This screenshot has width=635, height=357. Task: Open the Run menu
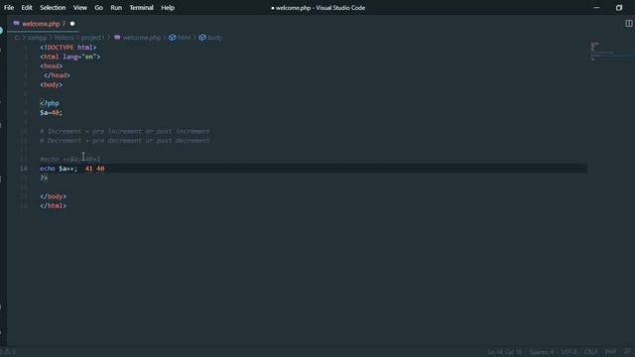tap(116, 8)
